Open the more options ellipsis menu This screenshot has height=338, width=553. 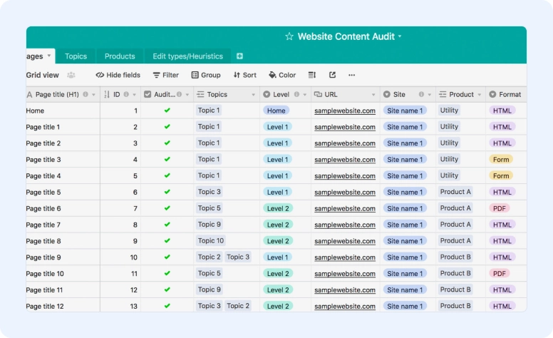click(x=351, y=75)
